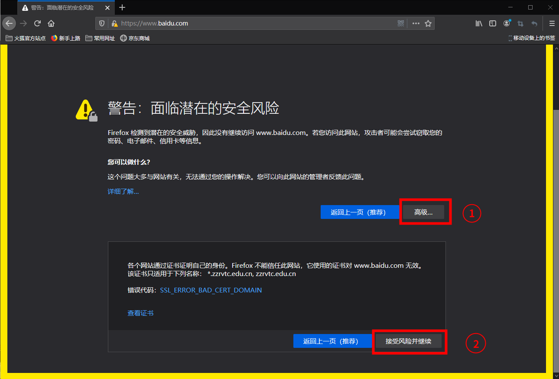Generate QR code for this page
This screenshot has width=559, height=379.
click(x=401, y=23)
